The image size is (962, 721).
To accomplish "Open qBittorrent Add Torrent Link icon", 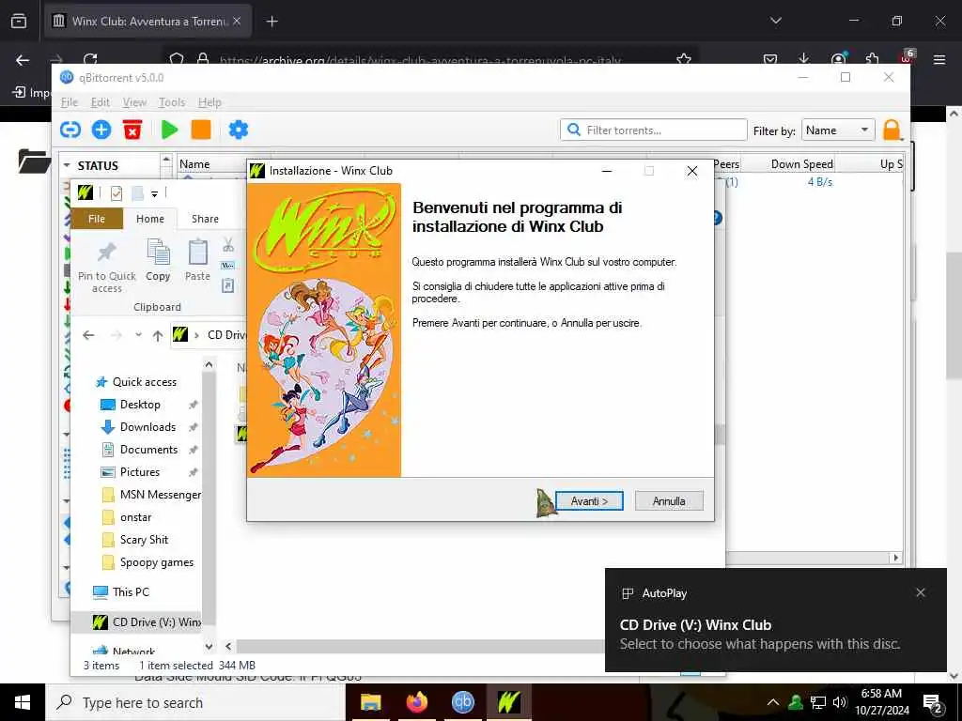I will [x=70, y=130].
